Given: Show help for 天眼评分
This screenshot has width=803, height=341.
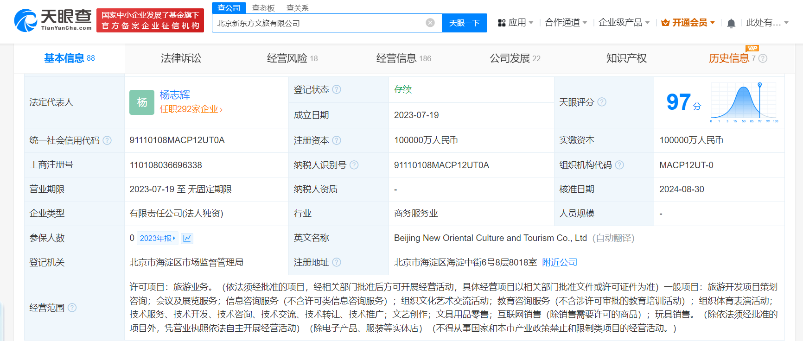Looking at the screenshot, I should point(602,102).
